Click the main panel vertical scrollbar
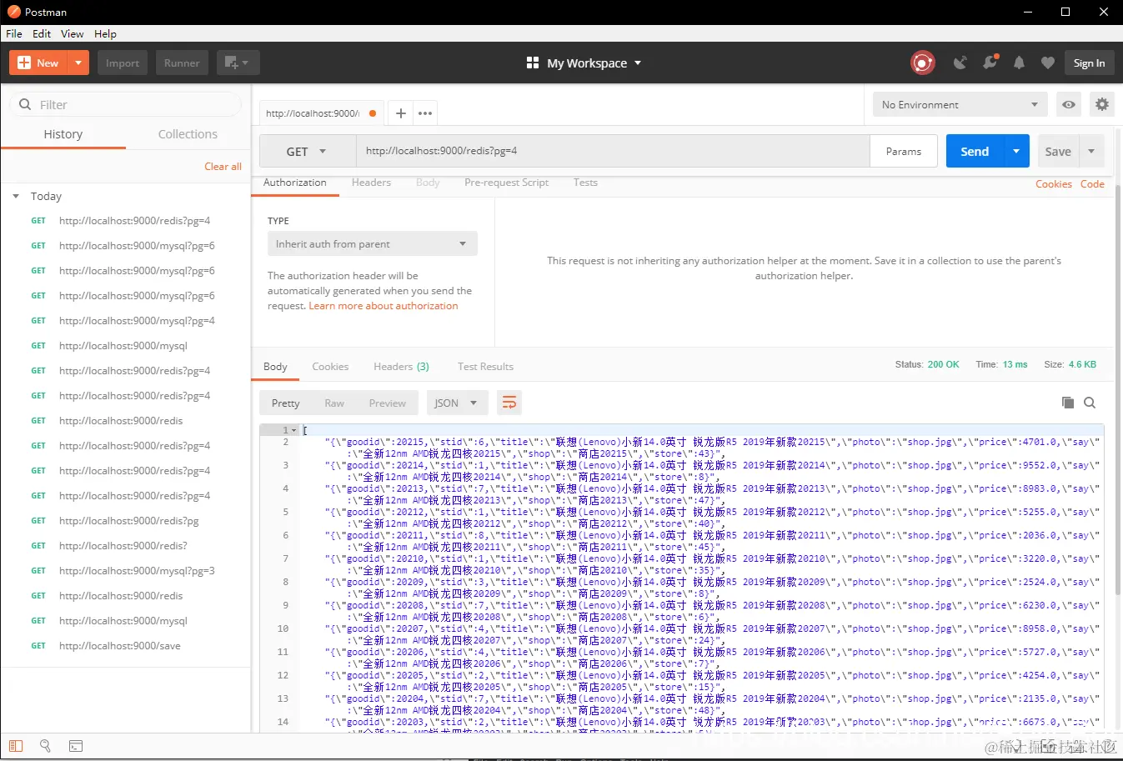The image size is (1123, 761). 1118,389
